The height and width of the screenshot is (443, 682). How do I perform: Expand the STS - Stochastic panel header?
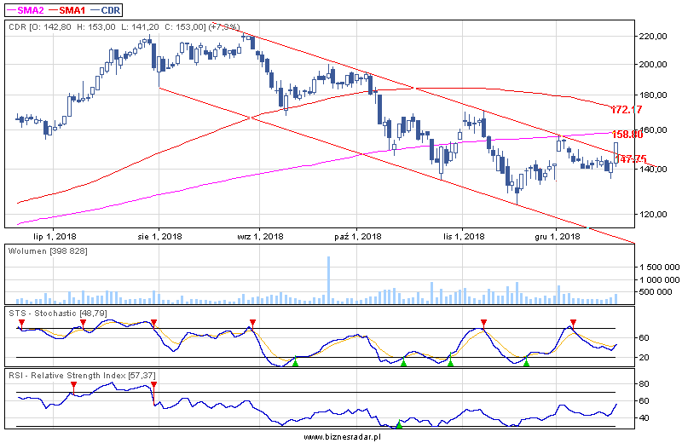(58, 314)
